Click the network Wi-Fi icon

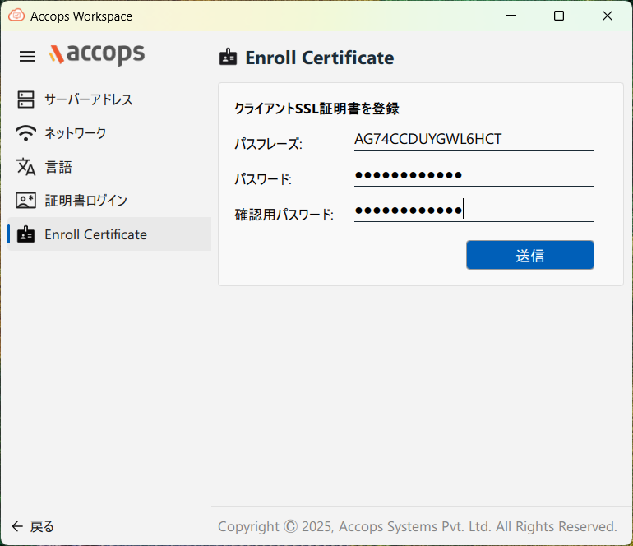pyautogui.click(x=25, y=133)
